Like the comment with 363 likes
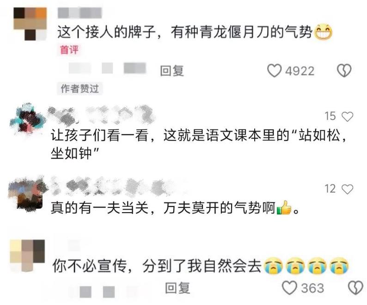This screenshot has width=367, height=305. point(289,288)
